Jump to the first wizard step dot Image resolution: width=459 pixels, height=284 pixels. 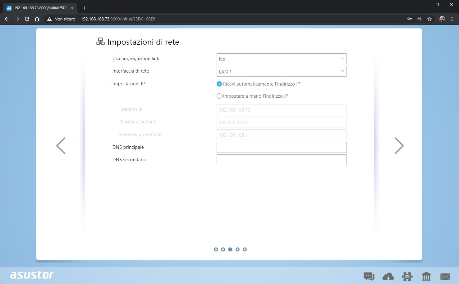click(216, 249)
